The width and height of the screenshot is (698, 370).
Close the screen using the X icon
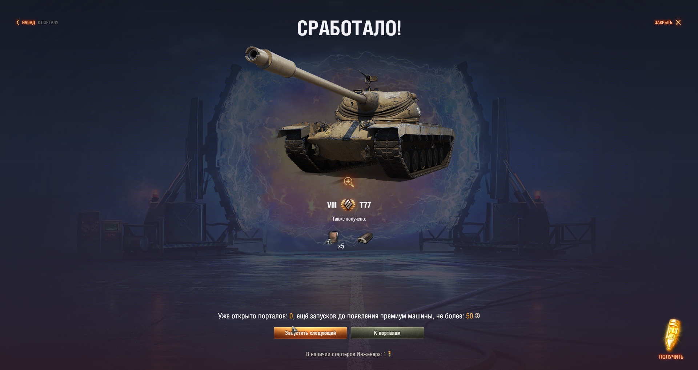point(678,23)
